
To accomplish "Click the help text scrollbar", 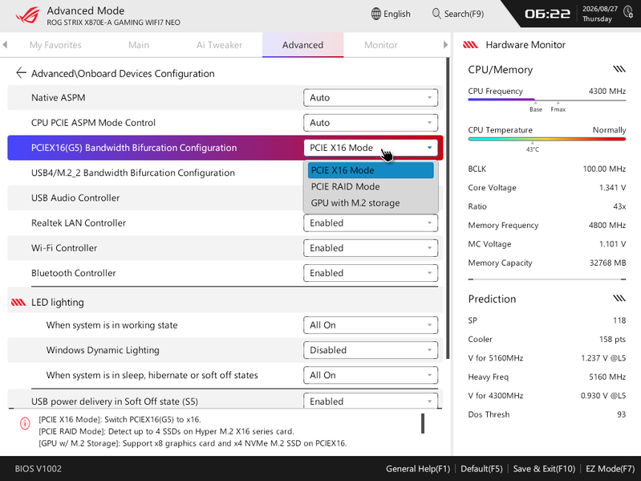I will pyautogui.click(x=423, y=423).
